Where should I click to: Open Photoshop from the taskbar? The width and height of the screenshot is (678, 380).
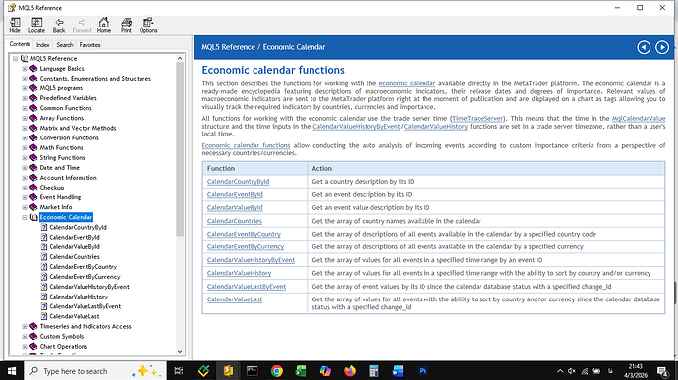click(423, 371)
